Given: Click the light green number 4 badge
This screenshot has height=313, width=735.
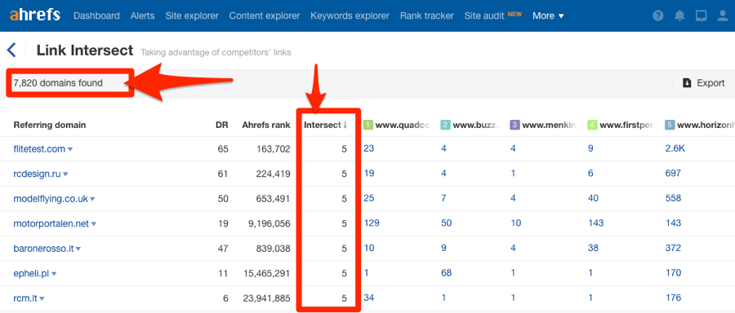Looking at the screenshot, I should [592, 125].
